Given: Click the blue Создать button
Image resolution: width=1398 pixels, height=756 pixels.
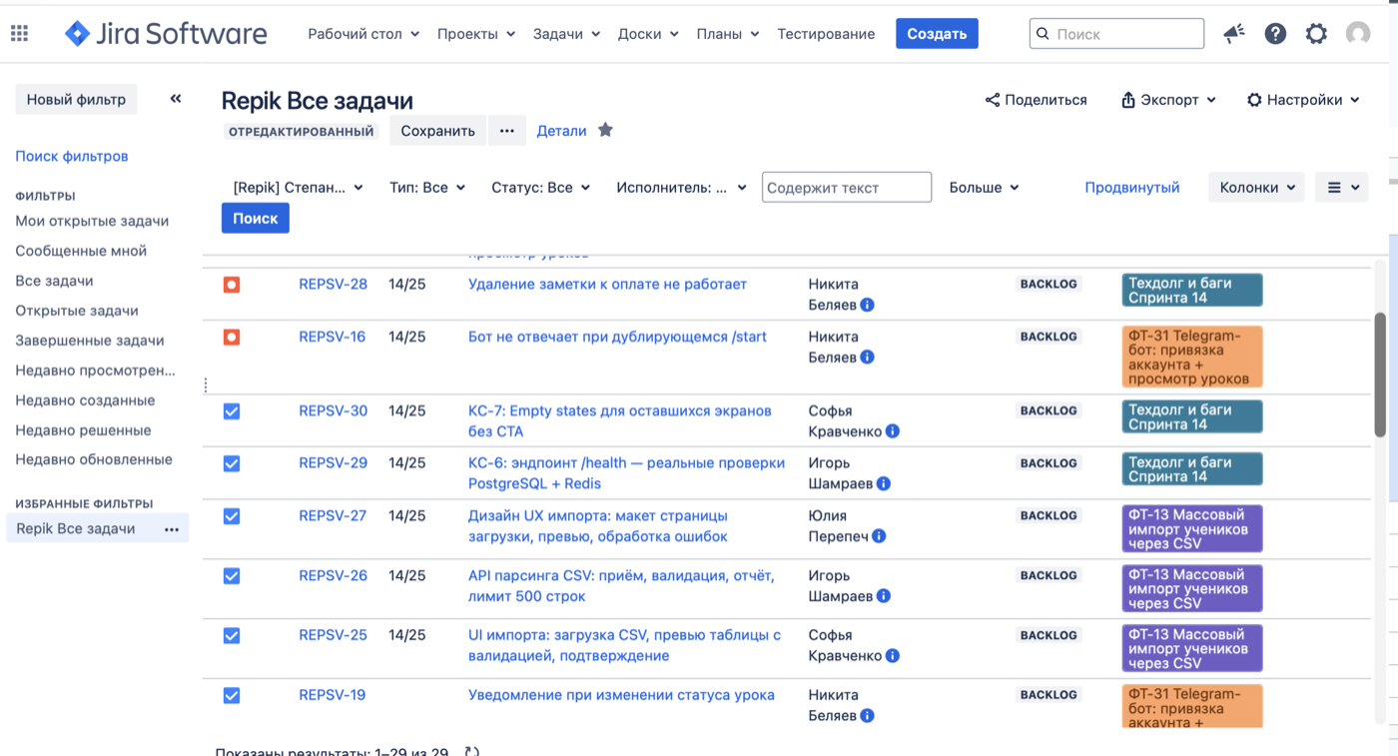Looking at the screenshot, I should click(x=937, y=33).
